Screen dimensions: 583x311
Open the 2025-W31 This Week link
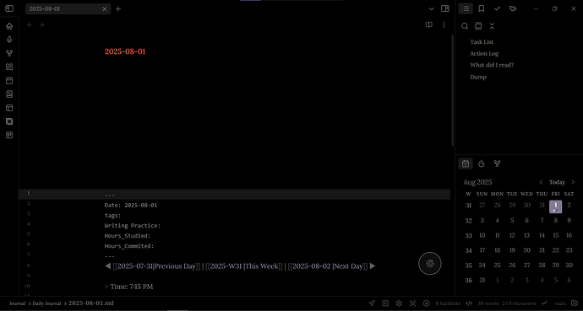click(x=244, y=266)
